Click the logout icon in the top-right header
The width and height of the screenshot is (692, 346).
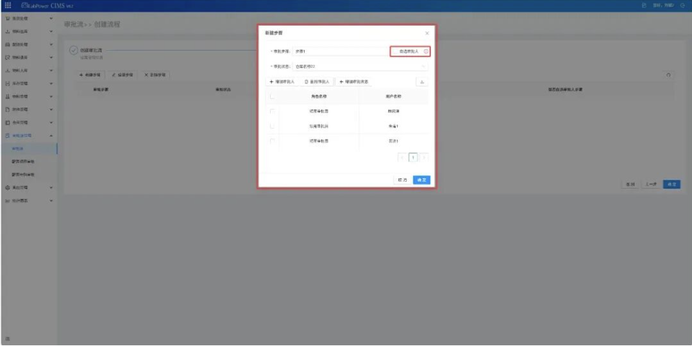pyautogui.click(x=683, y=6)
